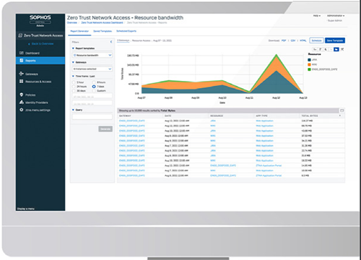361x260 pixels.
Task: Click the Aug 12 peak in chart
Action: (277, 55)
